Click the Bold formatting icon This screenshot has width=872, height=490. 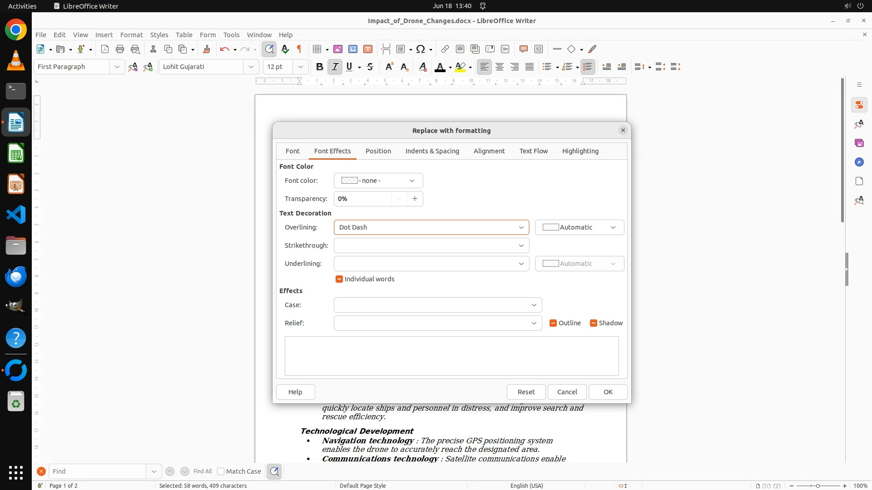319,67
